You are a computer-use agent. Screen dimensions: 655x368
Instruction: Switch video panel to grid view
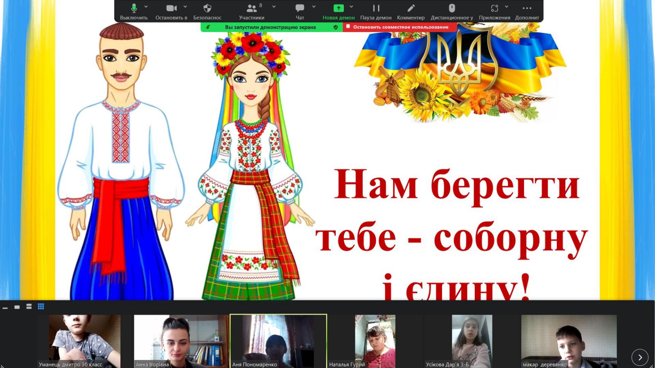41,306
